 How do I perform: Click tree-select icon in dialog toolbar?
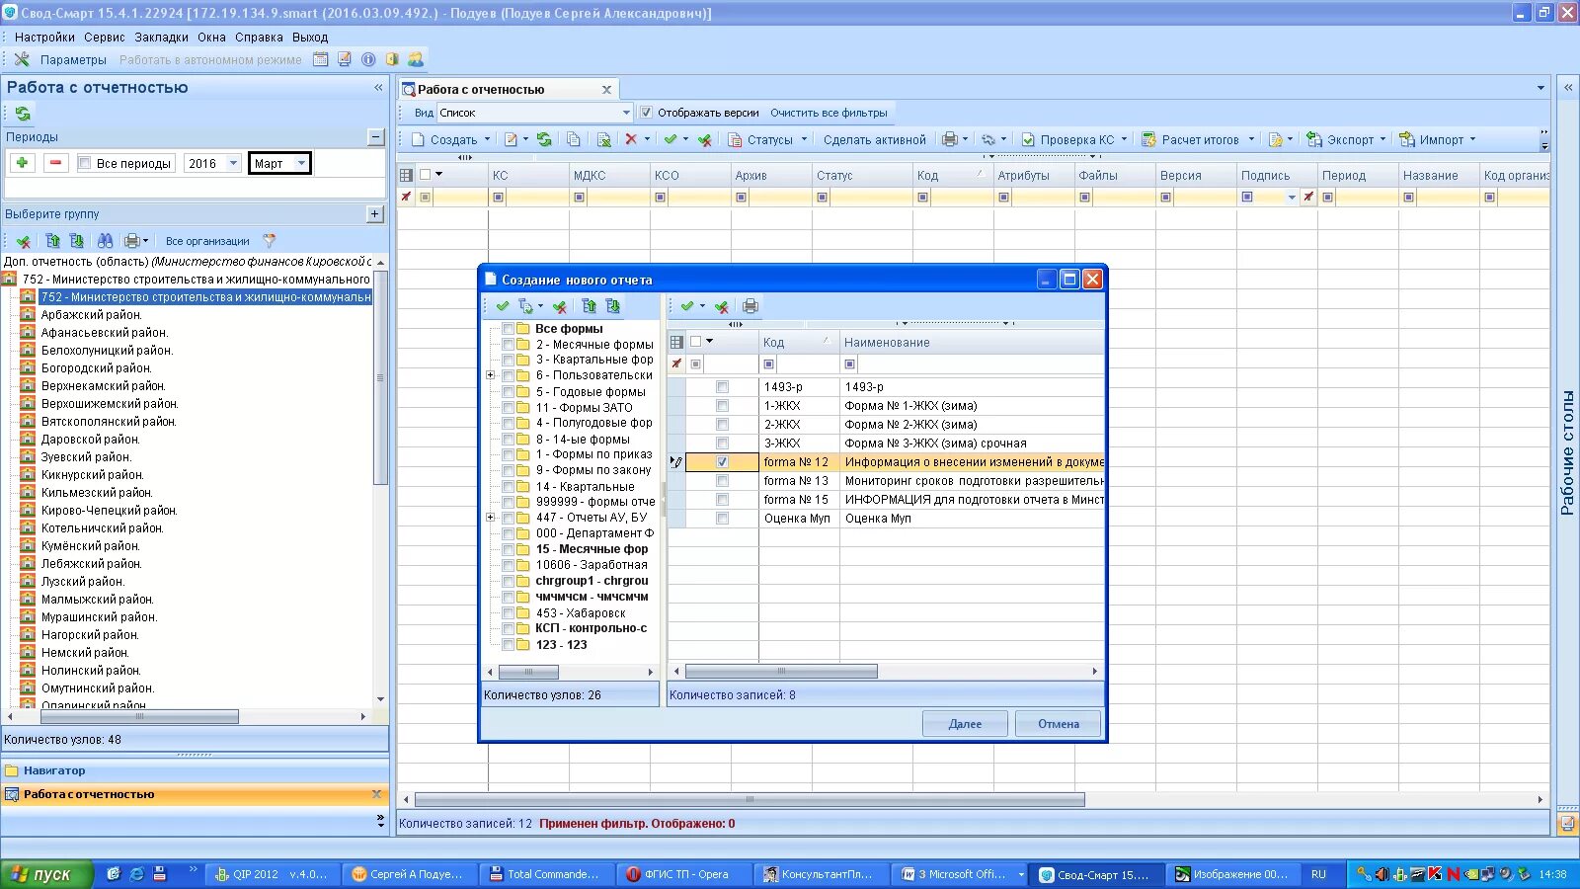[525, 306]
